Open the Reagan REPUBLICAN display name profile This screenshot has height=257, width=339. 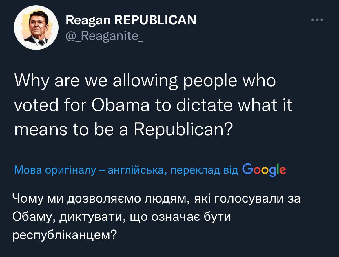pos(131,20)
